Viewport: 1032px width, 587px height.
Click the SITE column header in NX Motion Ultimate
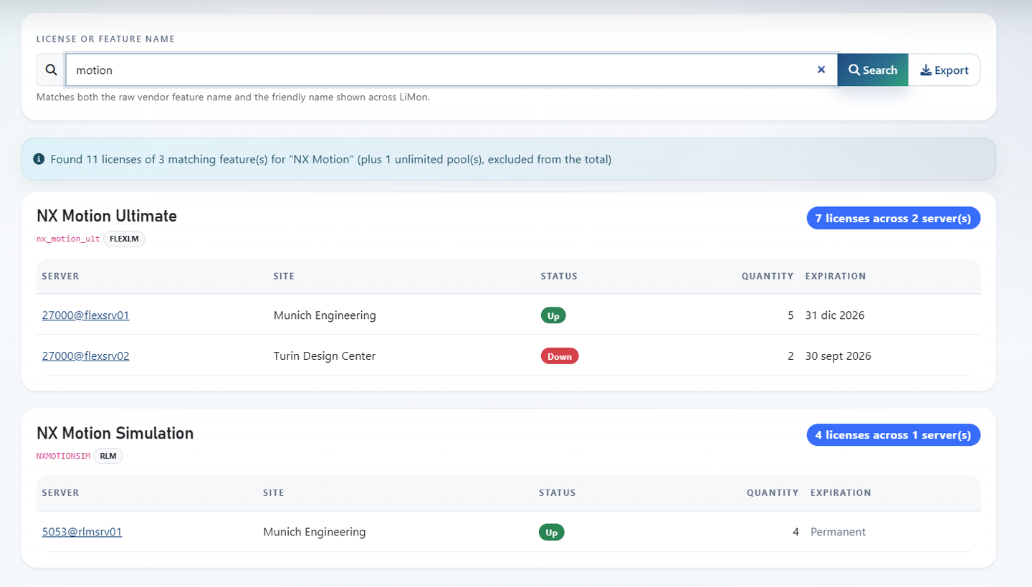pos(284,276)
